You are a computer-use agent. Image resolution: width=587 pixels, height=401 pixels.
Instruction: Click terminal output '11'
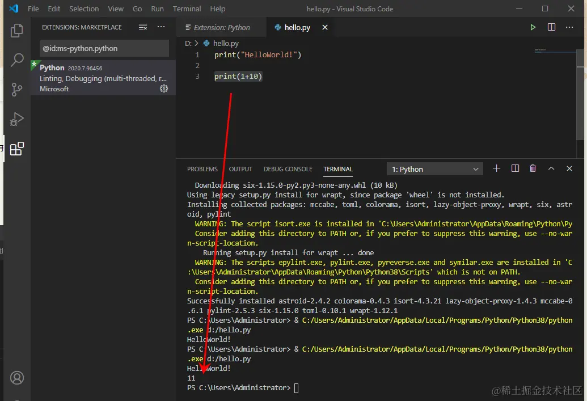(x=191, y=378)
